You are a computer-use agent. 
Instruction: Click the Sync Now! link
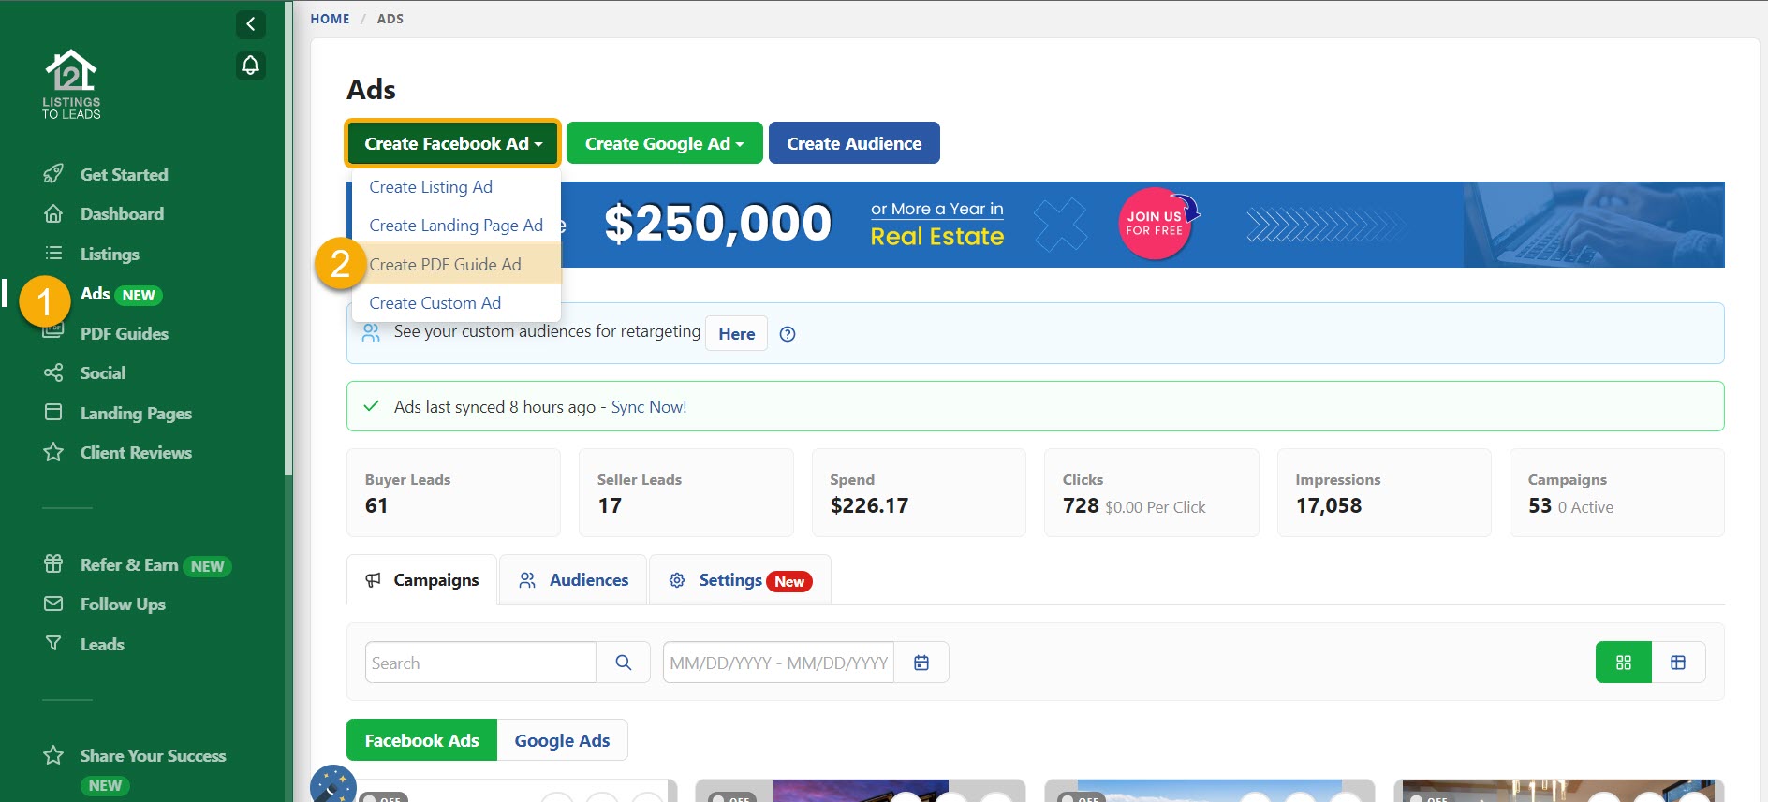[x=649, y=407]
